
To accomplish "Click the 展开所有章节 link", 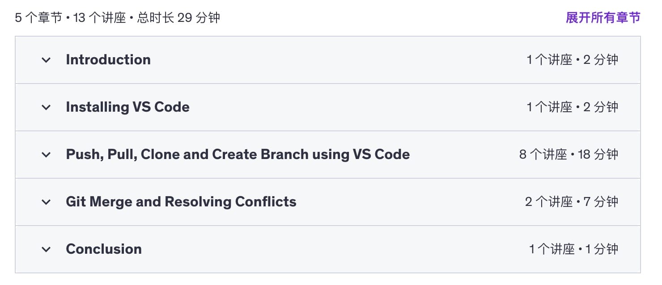I will click(x=603, y=18).
